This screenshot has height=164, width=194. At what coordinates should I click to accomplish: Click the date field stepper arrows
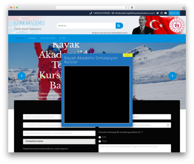tap(168, 125)
